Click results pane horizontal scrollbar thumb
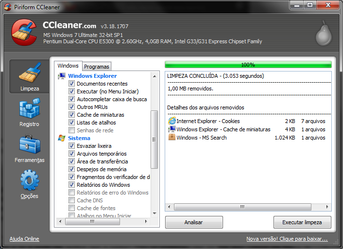This screenshot has height=249, width=343. (242, 207)
